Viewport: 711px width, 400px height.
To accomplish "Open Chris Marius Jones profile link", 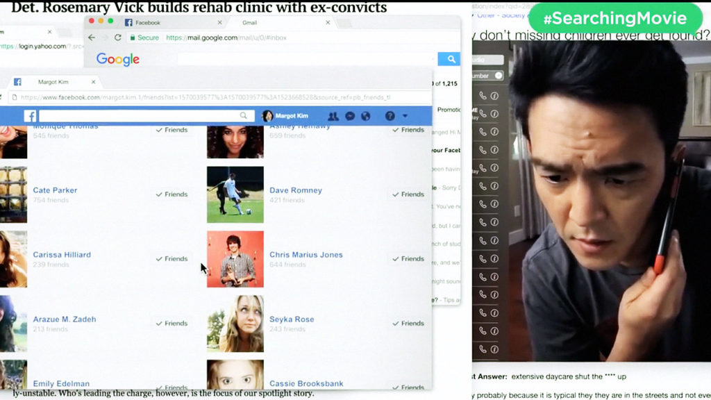I will (306, 255).
